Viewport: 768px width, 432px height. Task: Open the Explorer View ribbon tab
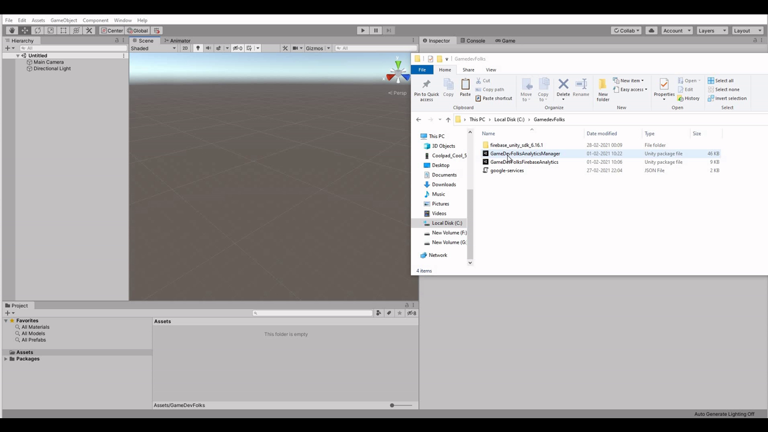coord(491,70)
